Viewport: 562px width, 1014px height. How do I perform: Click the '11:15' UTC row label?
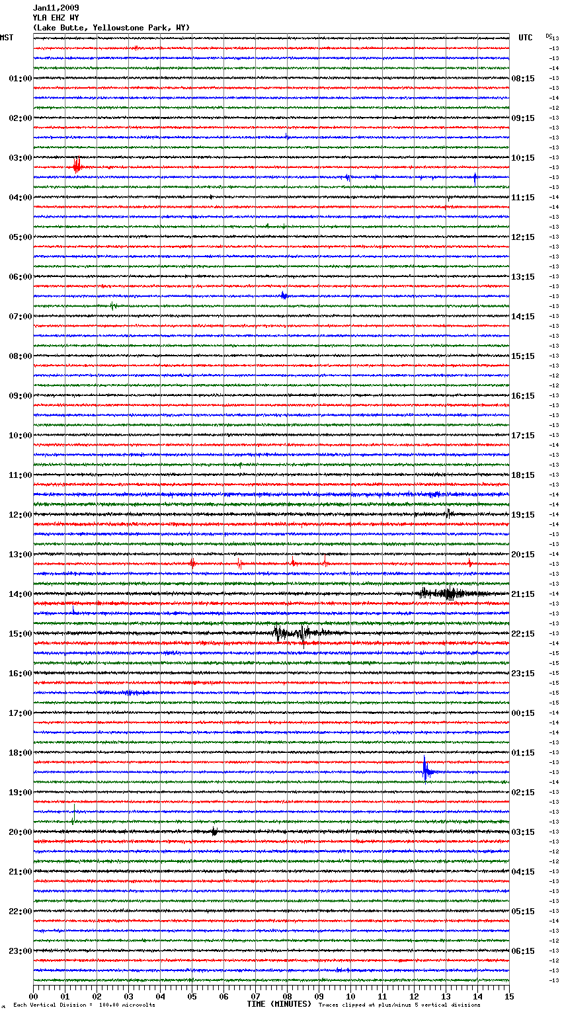523,198
